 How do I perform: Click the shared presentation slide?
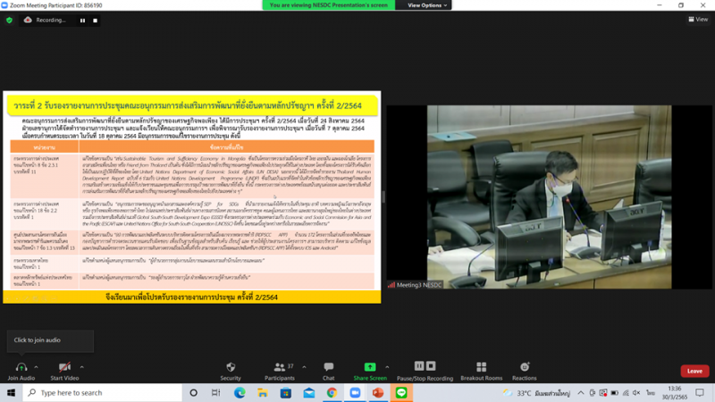click(x=192, y=197)
